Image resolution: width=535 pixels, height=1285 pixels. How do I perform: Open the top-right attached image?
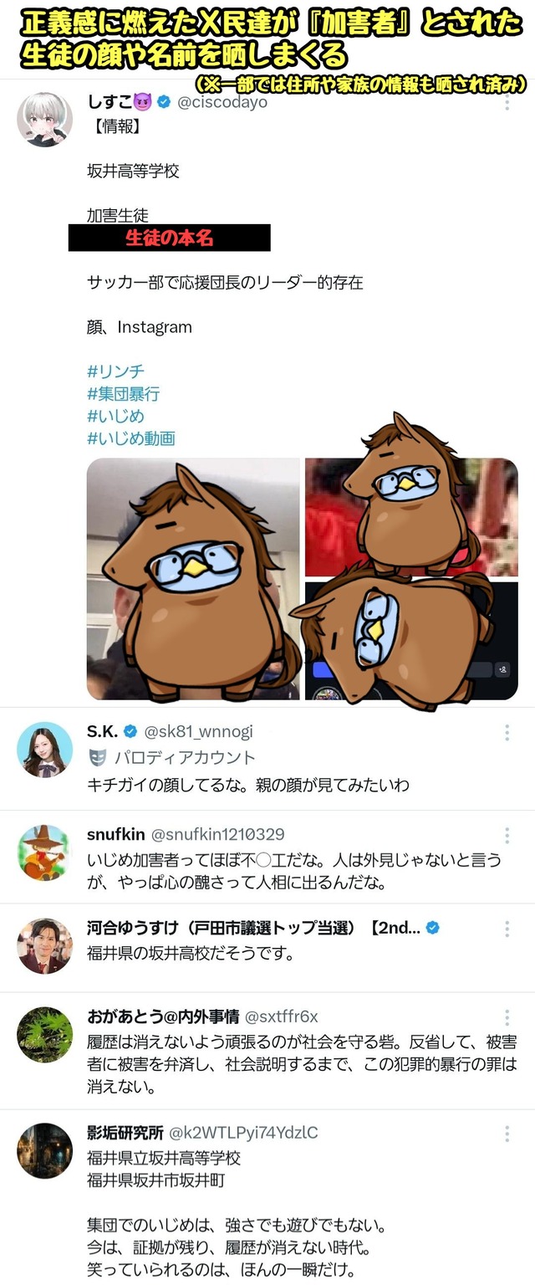[411, 518]
